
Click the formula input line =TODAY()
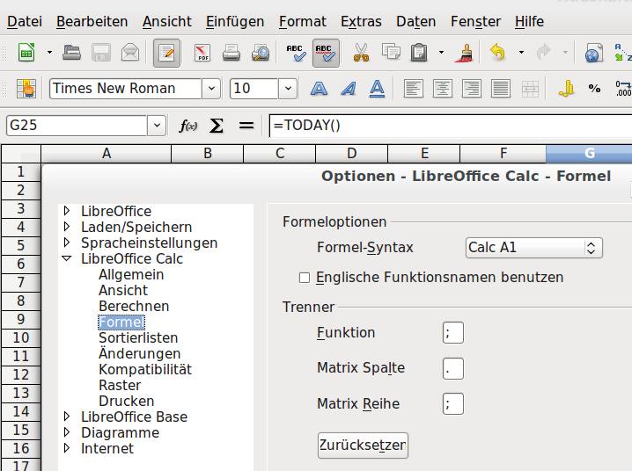[x=451, y=126]
